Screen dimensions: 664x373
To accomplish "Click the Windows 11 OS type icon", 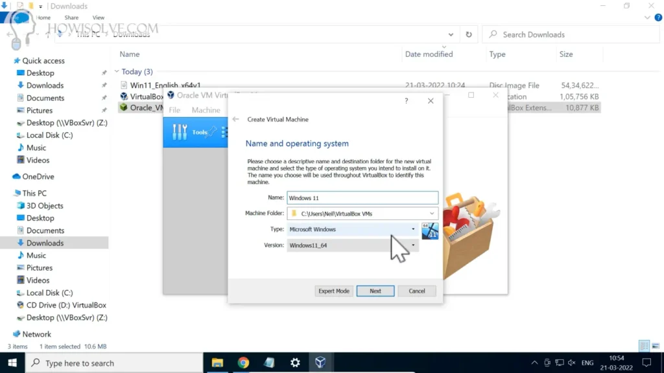I will [430, 231].
